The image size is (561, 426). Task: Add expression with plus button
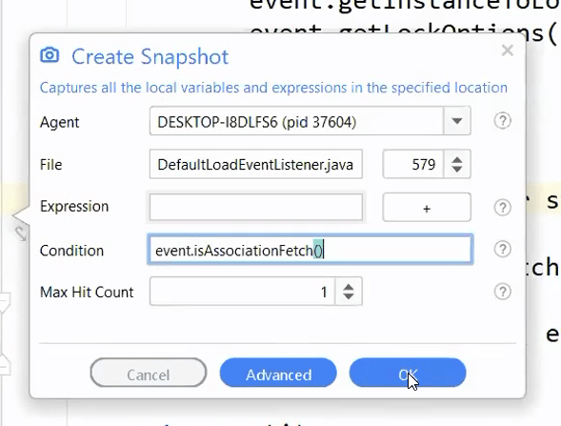point(427,207)
